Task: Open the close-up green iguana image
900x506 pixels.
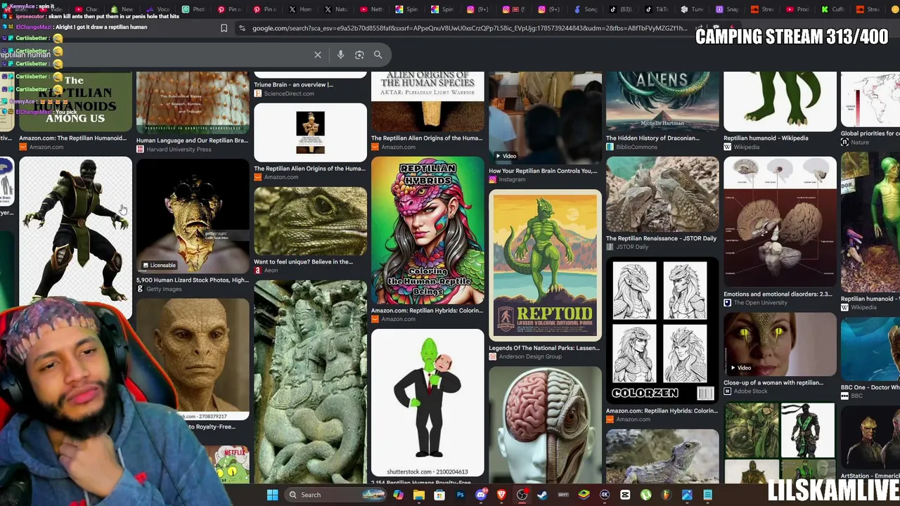Action: (310, 221)
